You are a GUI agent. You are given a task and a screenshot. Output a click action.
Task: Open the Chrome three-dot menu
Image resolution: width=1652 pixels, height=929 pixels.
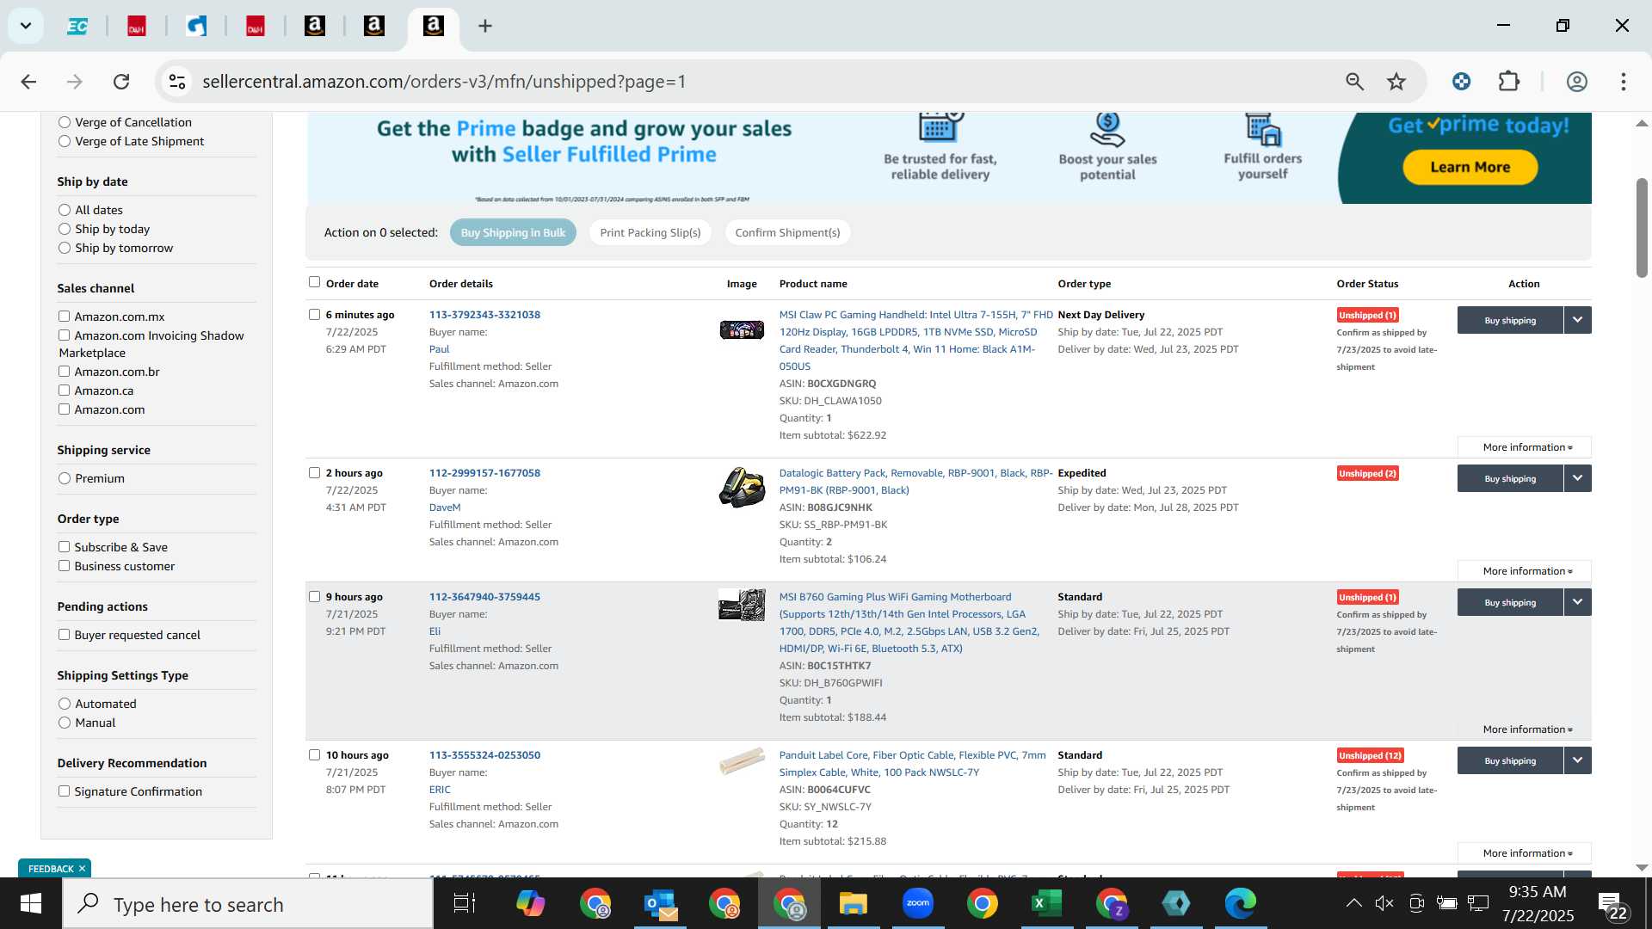(1624, 82)
